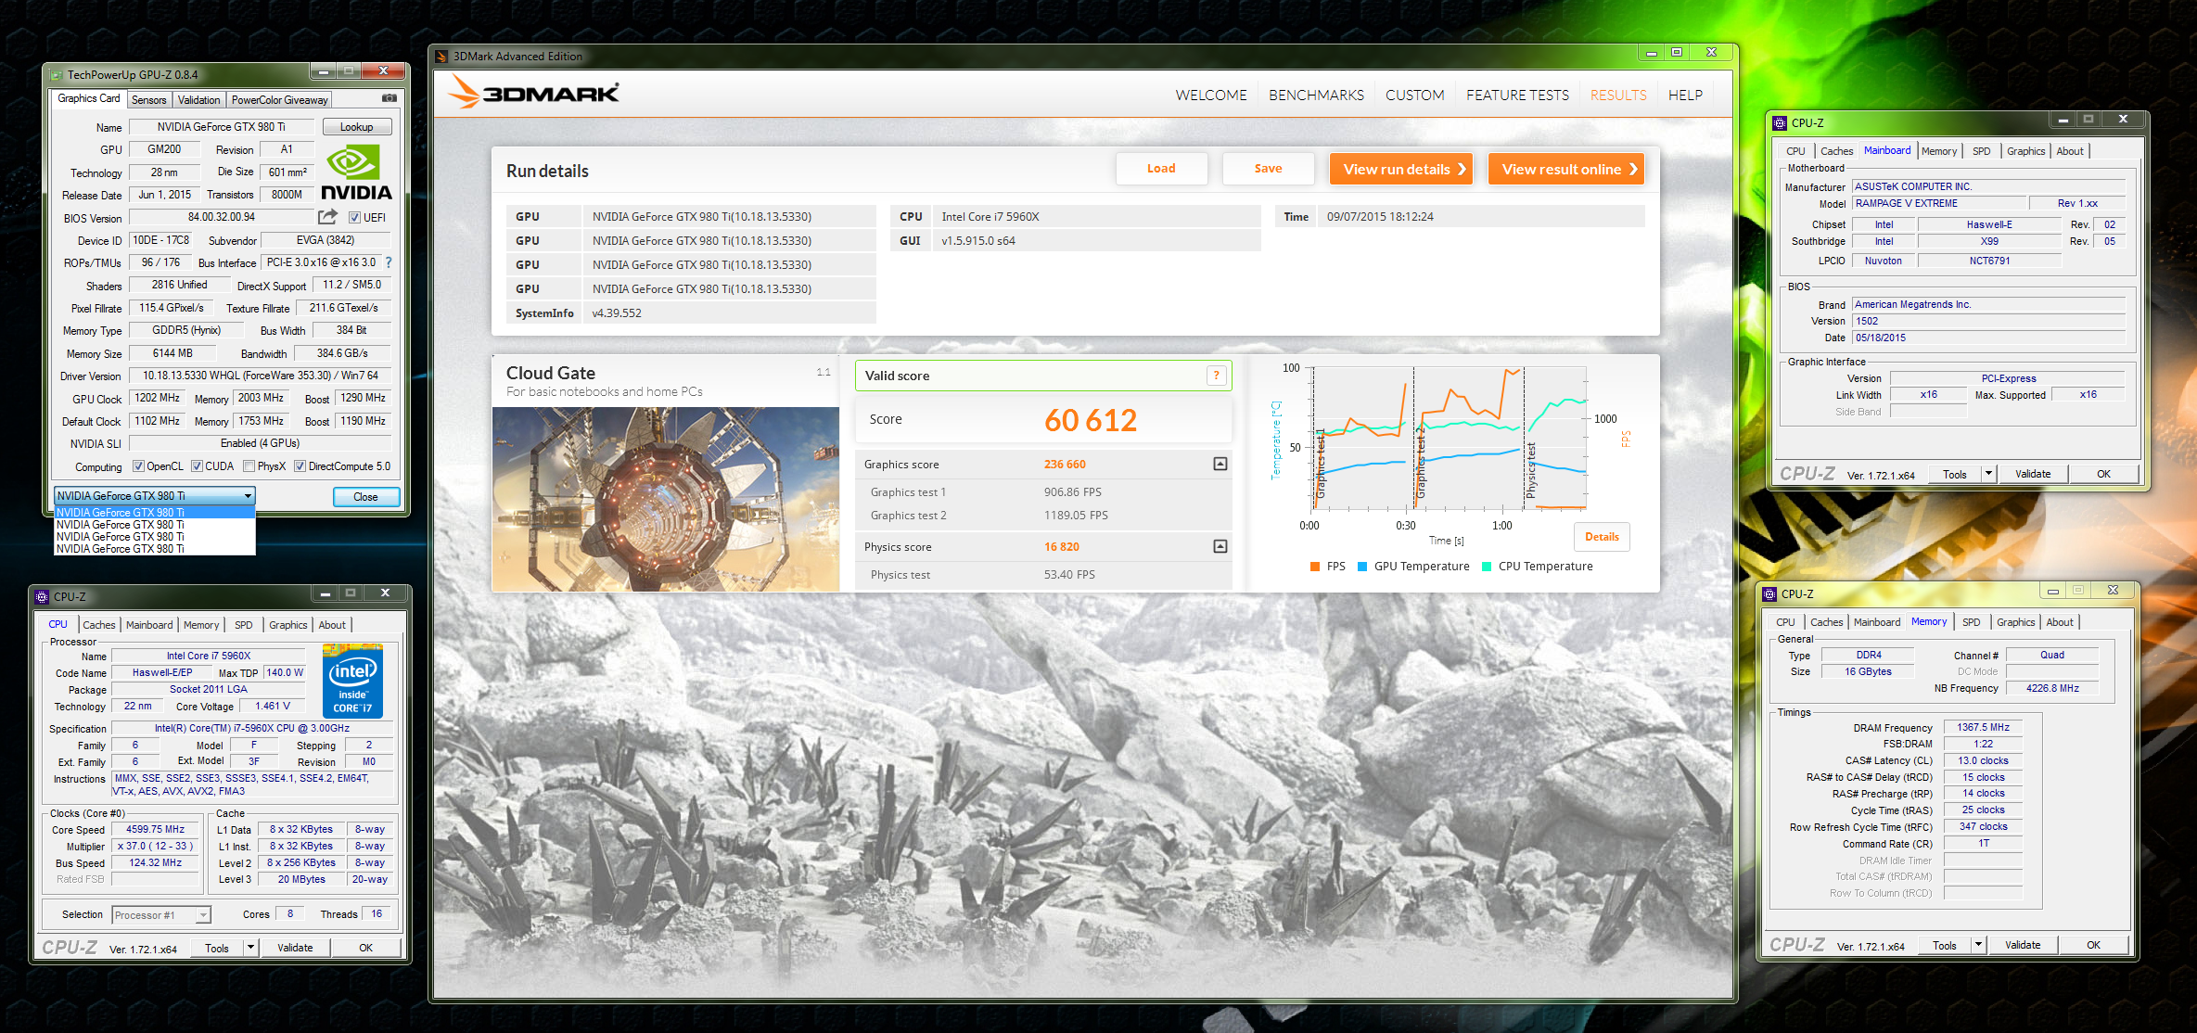Click the BIOS share/export icon in GPU-Z
The width and height of the screenshot is (2197, 1033).
(327, 217)
